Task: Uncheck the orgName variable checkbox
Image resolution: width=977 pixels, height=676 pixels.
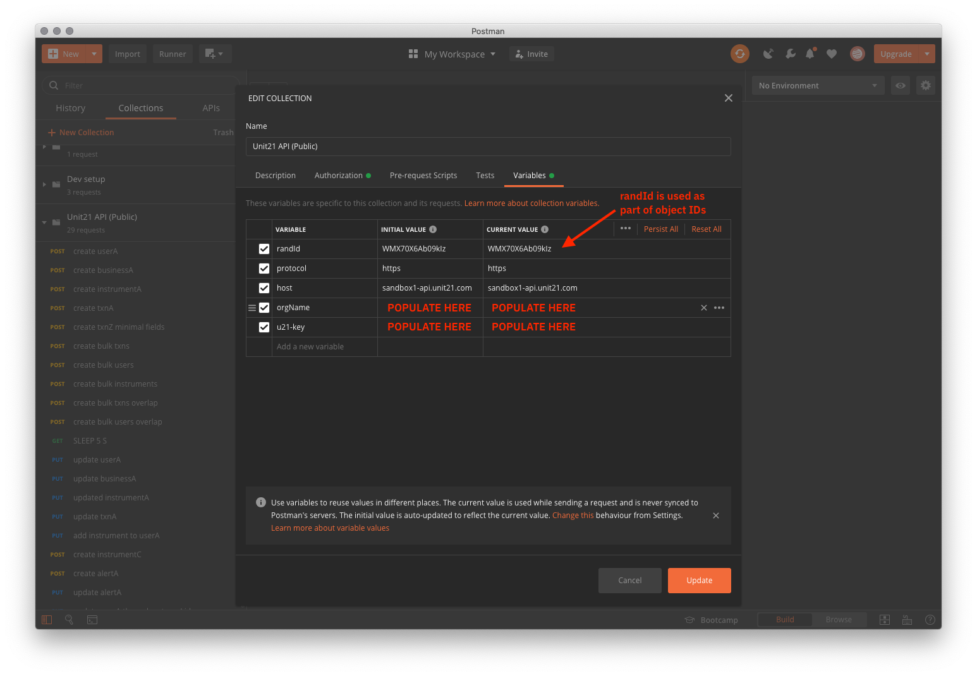Action: (264, 308)
